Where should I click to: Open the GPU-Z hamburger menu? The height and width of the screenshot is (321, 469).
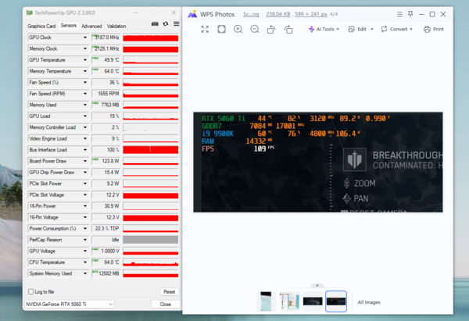176,24
